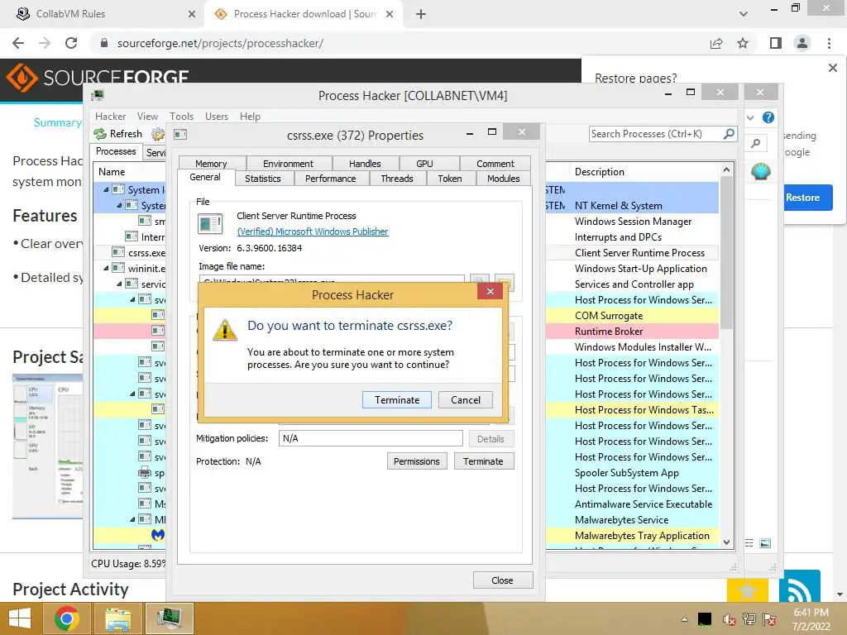Screen dimensions: 847x635
Task: Click the Search Processes input box
Action: [655, 134]
